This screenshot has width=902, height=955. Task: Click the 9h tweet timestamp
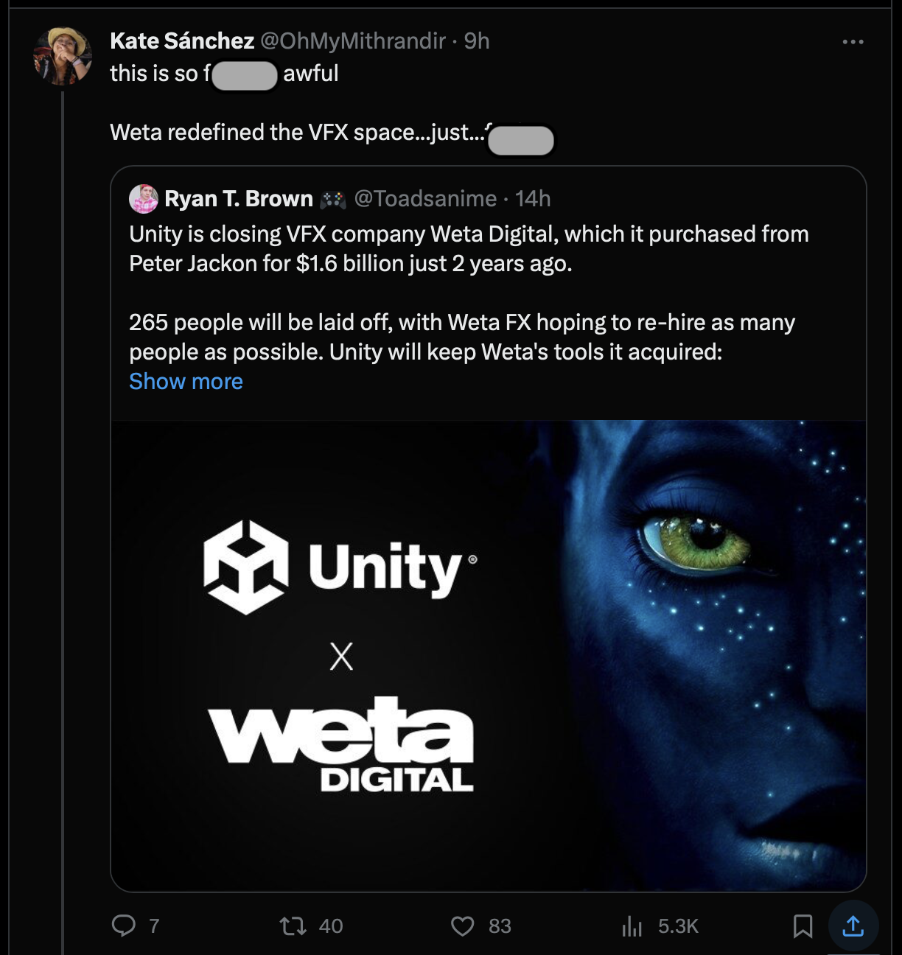(x=477, y=41)
